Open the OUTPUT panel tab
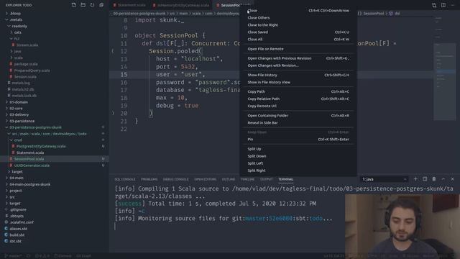 coord(267,179)
